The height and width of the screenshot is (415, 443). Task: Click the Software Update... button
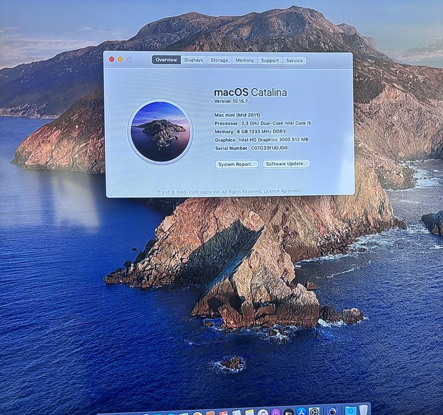(x=286, y=164)
